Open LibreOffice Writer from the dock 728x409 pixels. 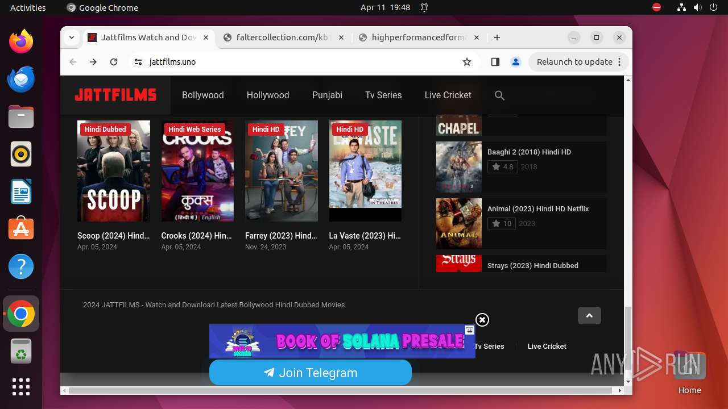21,191
